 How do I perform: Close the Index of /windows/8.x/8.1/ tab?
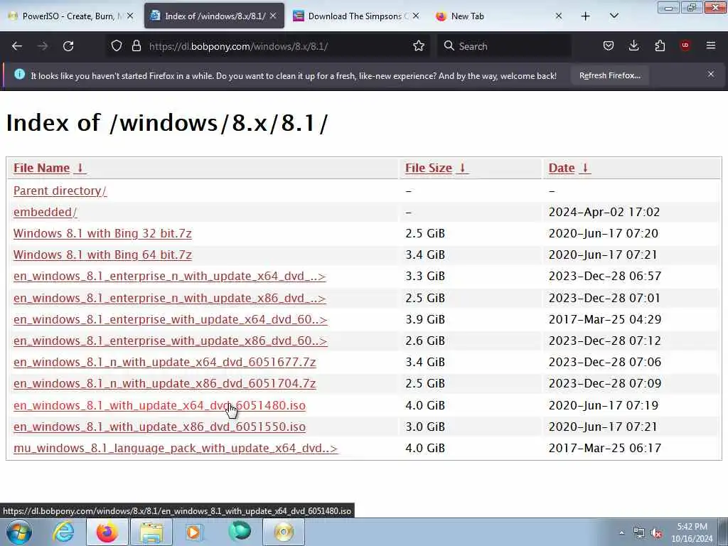click(x=273, y=16)
